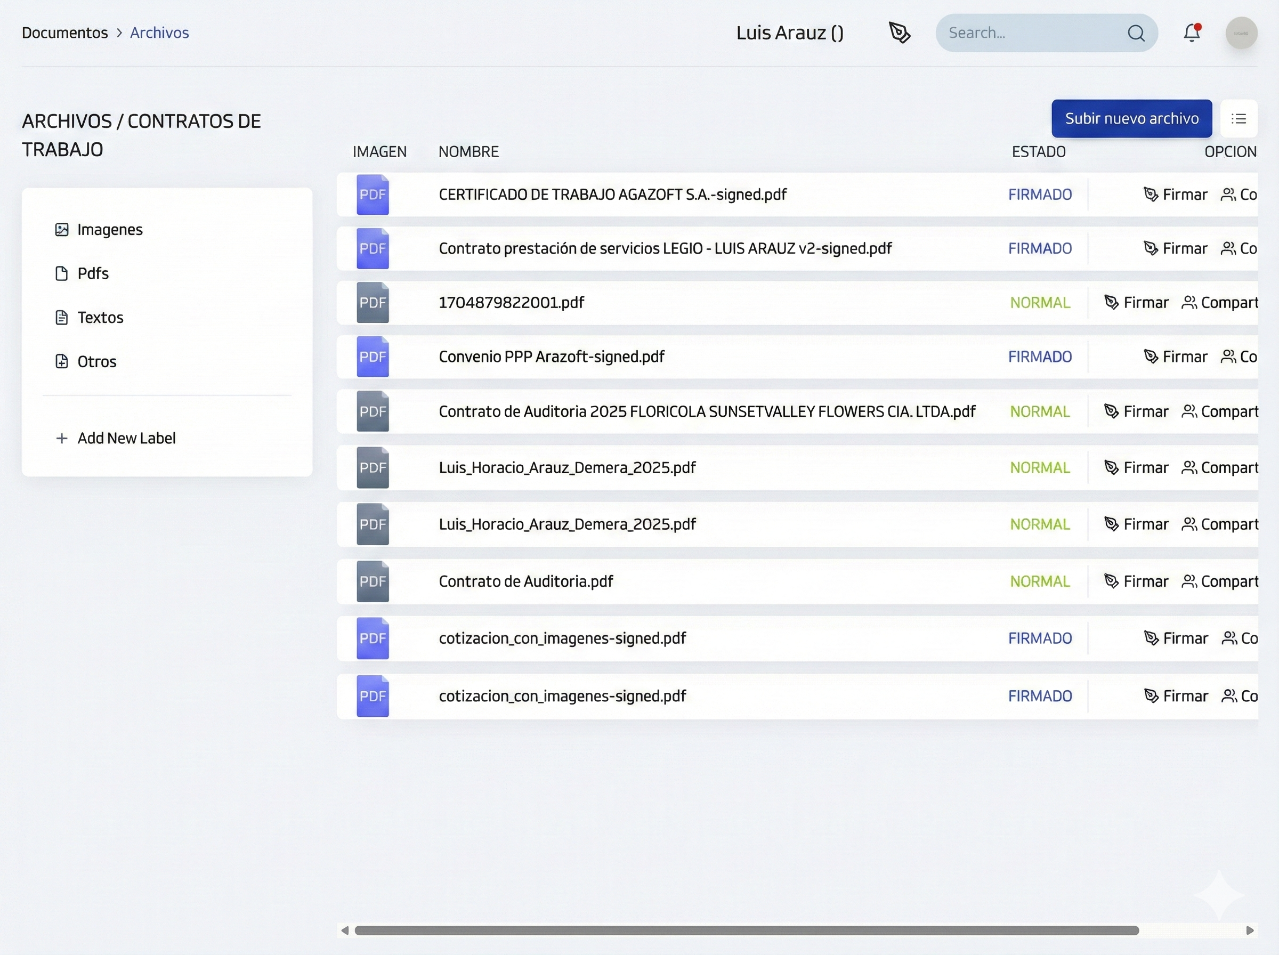Toggle the list view icon button
1279x955 pixels.
tap(1238, 119)
